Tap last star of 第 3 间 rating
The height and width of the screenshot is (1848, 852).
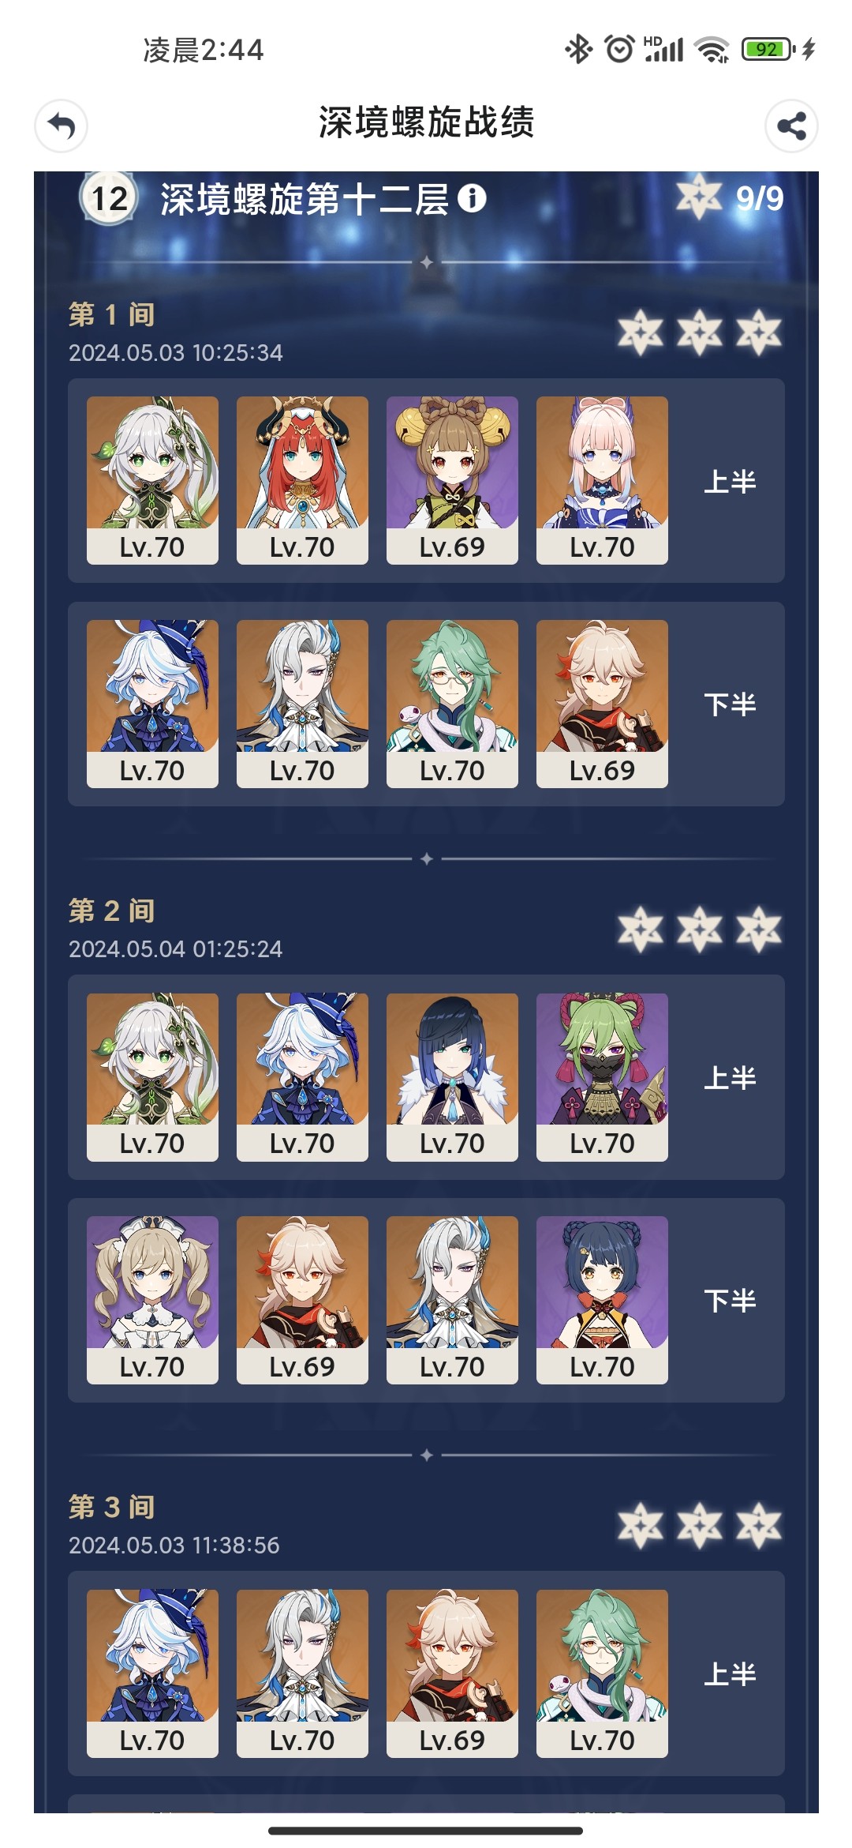[x=759, y=1525]
